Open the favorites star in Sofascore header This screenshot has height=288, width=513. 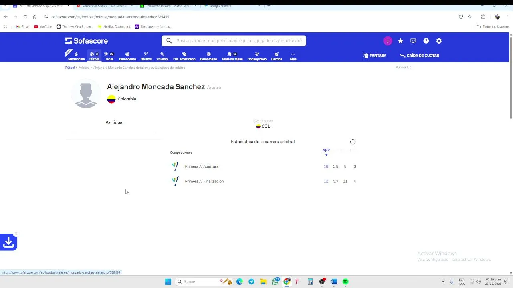click(400, 41)
